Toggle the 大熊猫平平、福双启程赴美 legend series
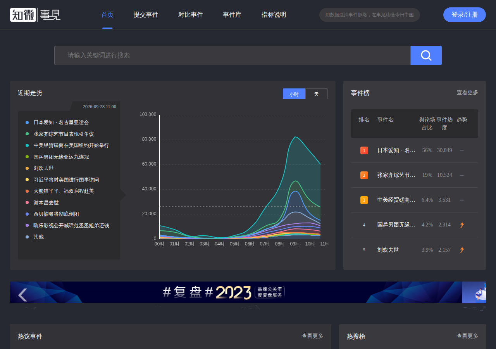Screen dimensions: 496x349 click(x=60, y=191)
